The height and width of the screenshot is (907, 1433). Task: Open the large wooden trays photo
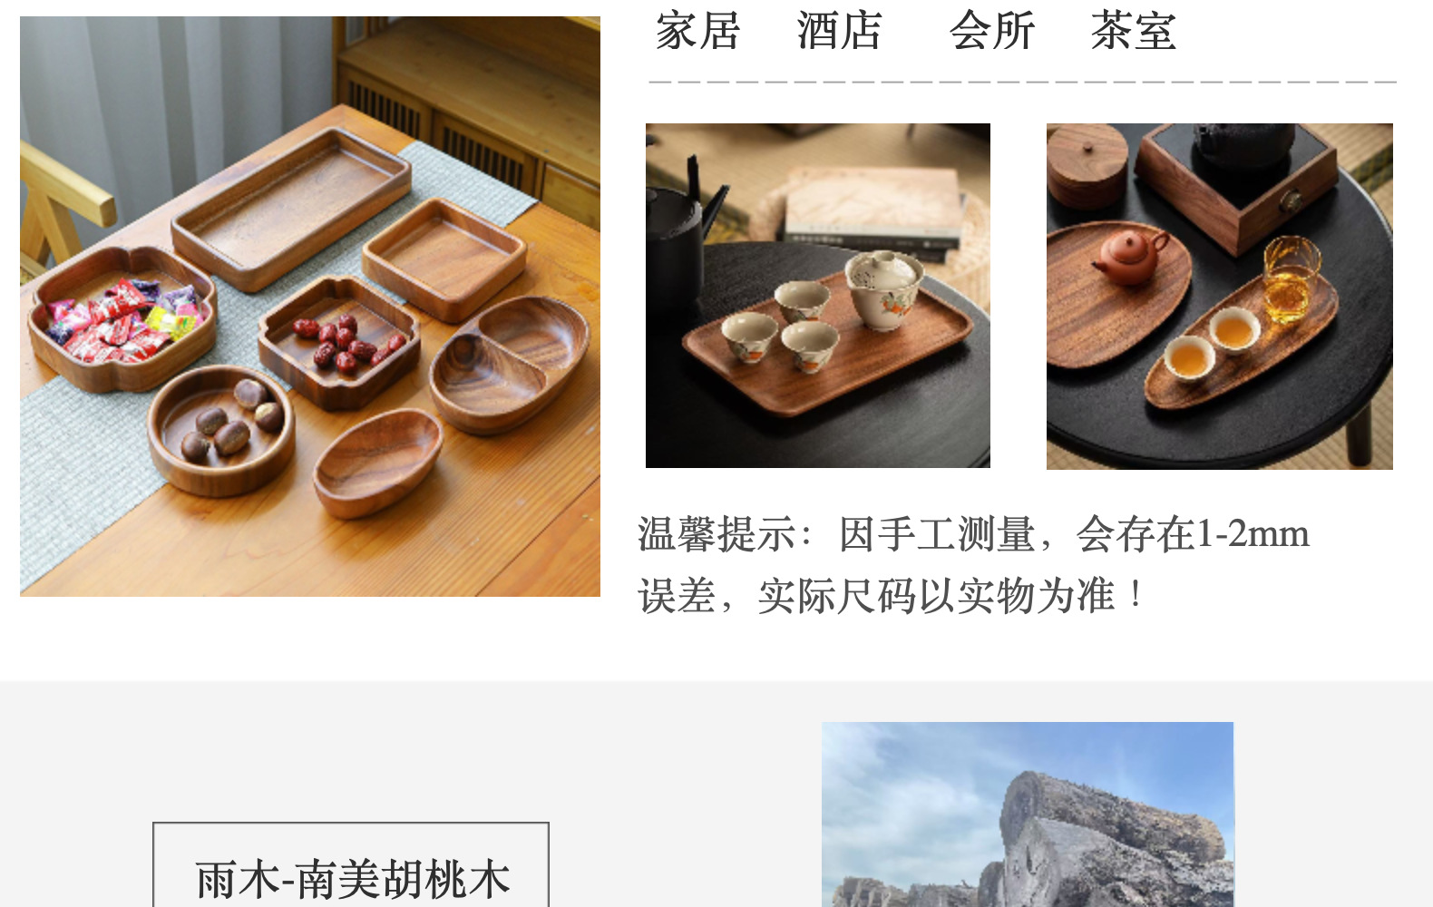coord(310,307)
